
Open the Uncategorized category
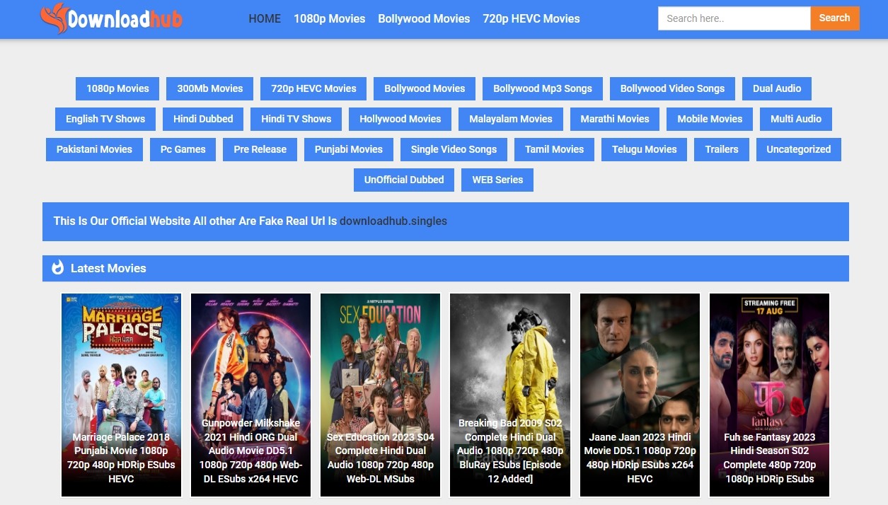tap(799, 149)
